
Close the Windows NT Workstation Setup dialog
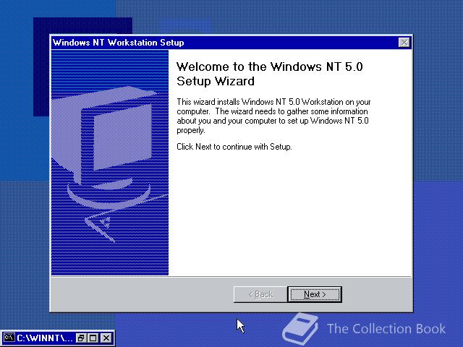tap(404, 43)
